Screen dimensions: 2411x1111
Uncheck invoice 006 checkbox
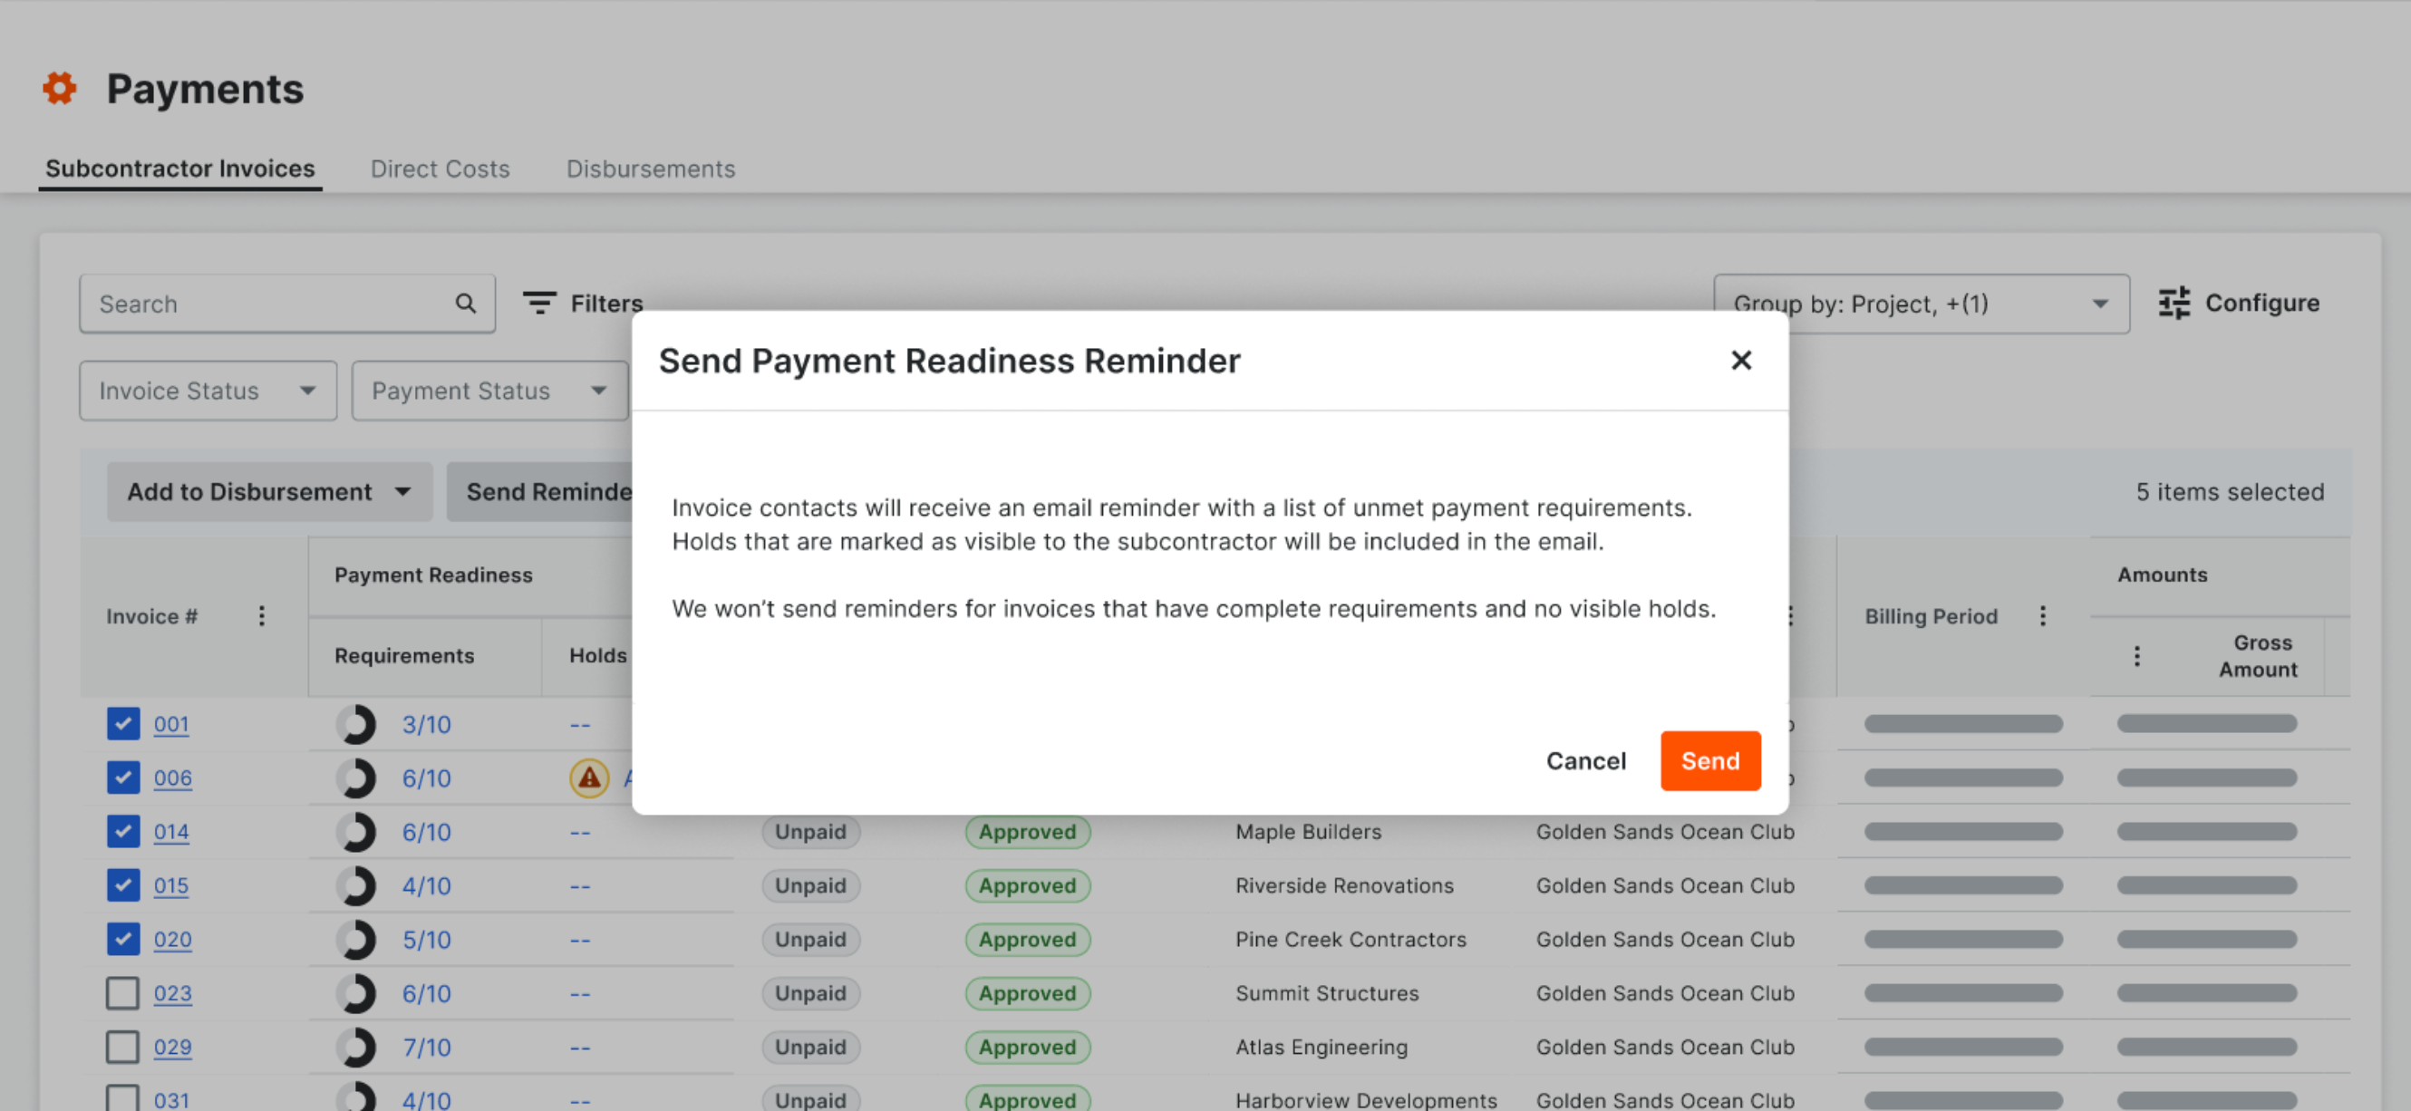click(x=122, y=777)
